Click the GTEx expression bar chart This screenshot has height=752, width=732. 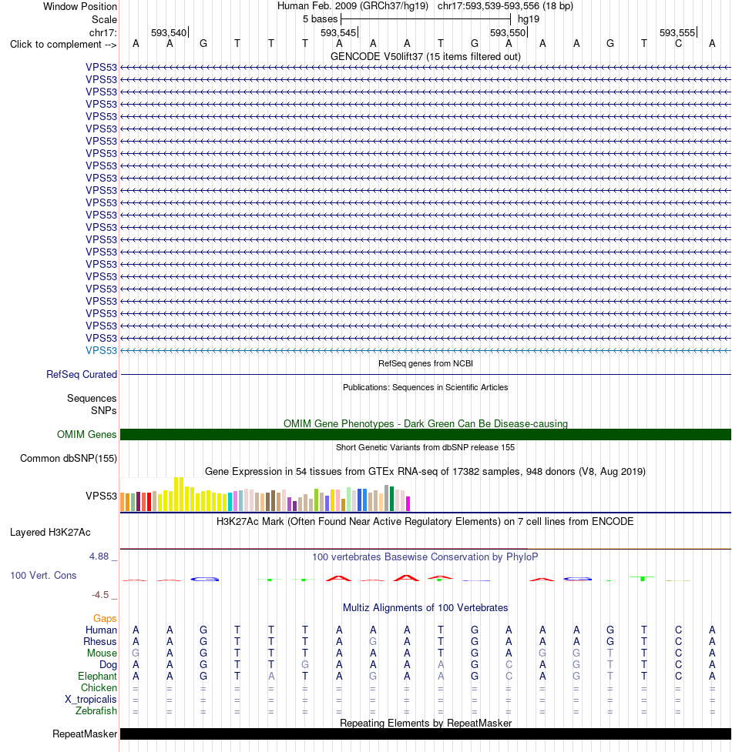pyautogui.click(x=265, y=494)
